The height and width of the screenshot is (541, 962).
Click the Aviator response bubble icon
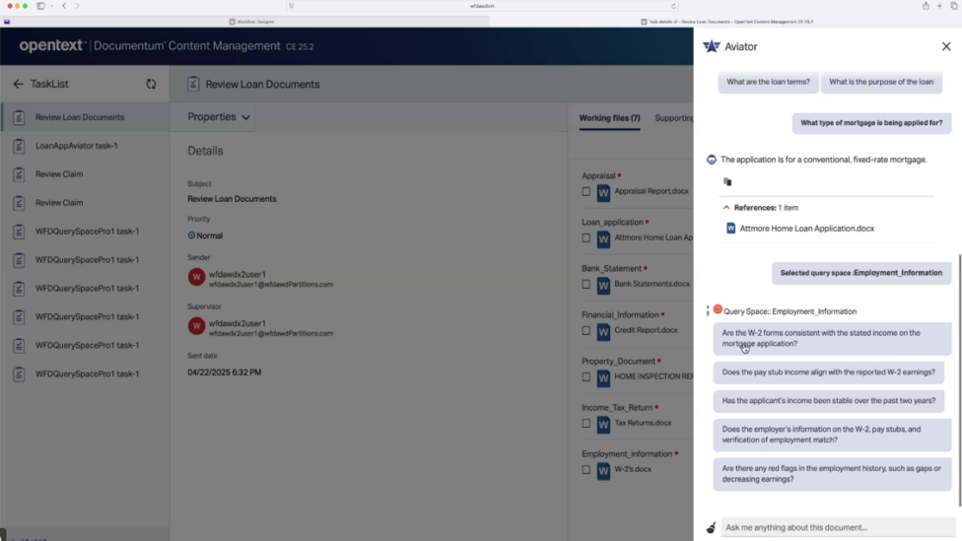pos(711,160)
